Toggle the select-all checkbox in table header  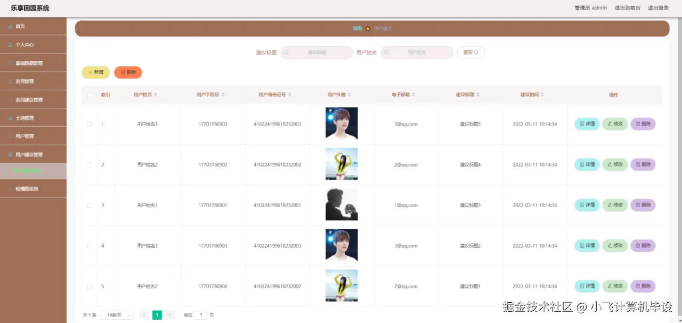tap(89, 95)
